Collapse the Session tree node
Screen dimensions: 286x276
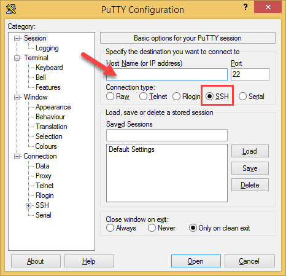click(17, 38)
